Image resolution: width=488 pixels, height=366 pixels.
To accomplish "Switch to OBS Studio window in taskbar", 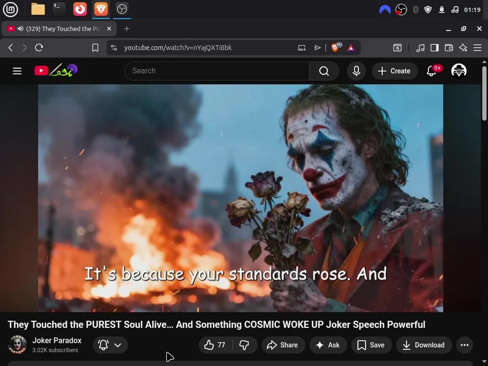I will [x=121, y=9].
